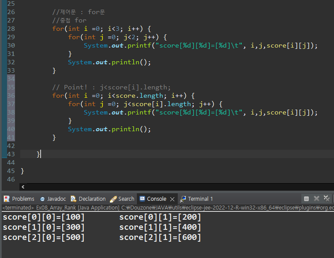Image resolution: width=334 pixels, height=258 pixels.
Task: Click the Search flashlight icon
Action: click(x=113, y=199)
